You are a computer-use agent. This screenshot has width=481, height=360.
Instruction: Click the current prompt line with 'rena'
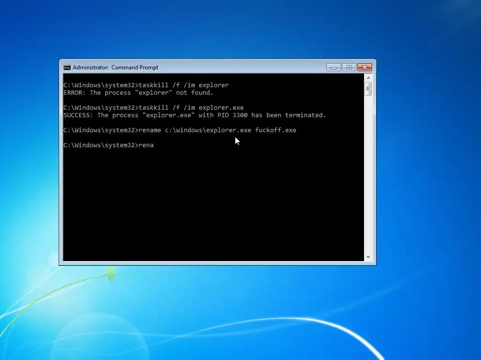(x=109, y=145)
